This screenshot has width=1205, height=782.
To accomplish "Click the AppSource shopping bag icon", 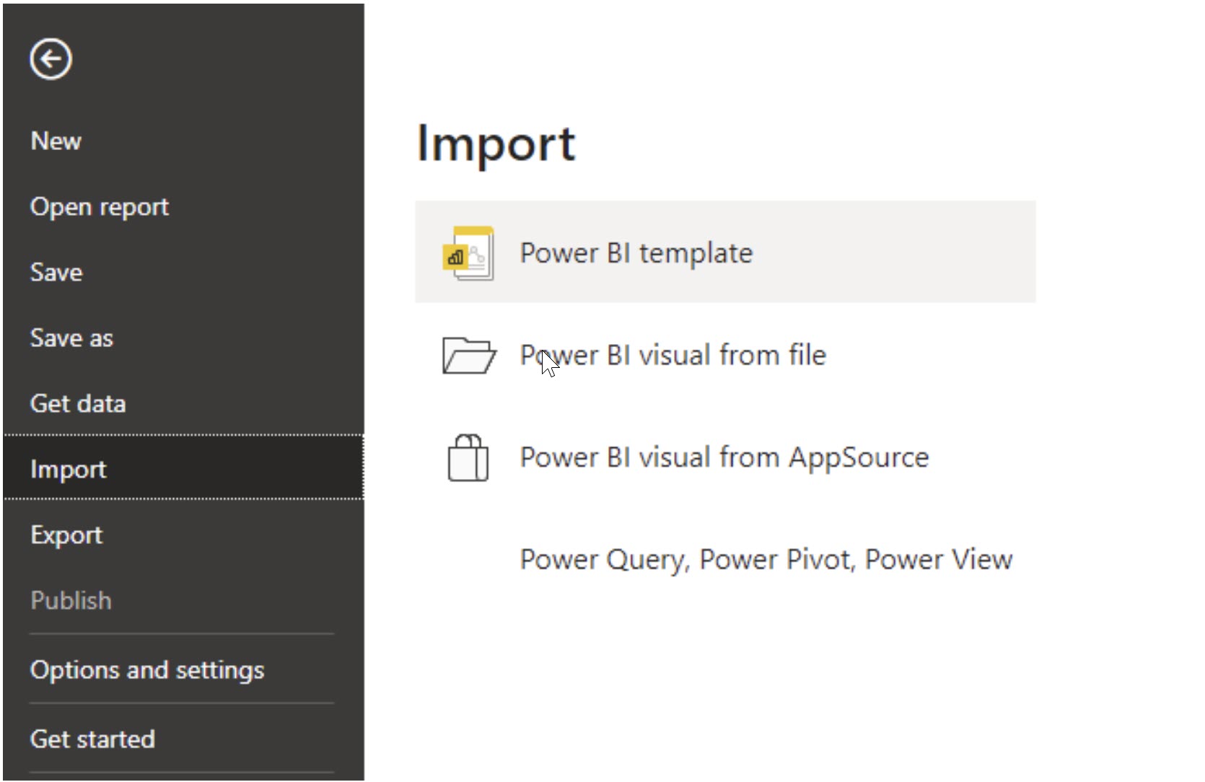I will (468, 457).
